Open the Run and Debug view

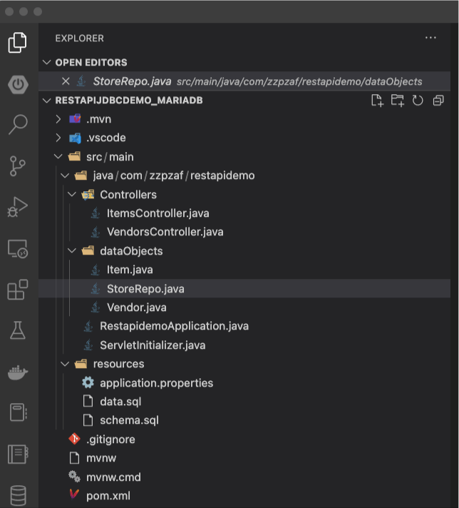(18, 207)
